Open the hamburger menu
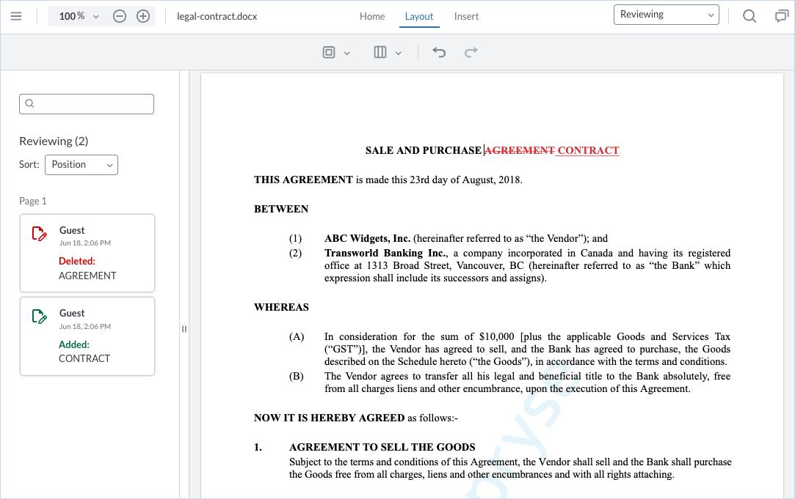The image size is (795, 499). coord(16,16)
